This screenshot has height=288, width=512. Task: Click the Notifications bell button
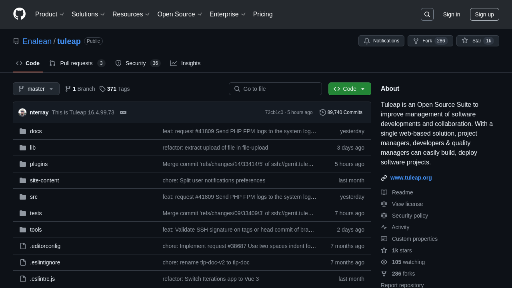pyautogui.click(x=381, y=41)
